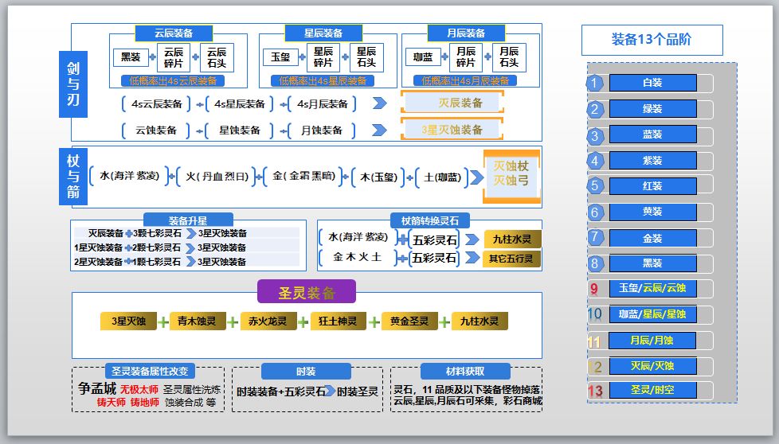
Task: Click the gold 其它五行灵 block
Action: (511, 259)
